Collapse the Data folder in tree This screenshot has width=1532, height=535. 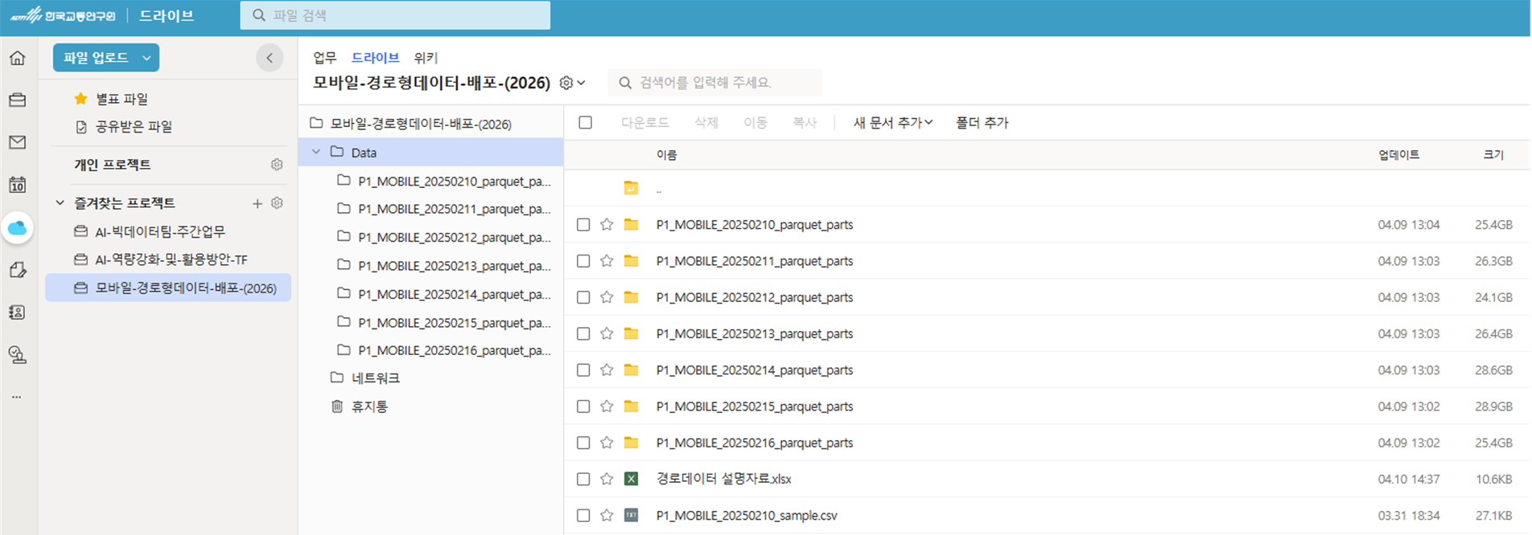[316, 152]
